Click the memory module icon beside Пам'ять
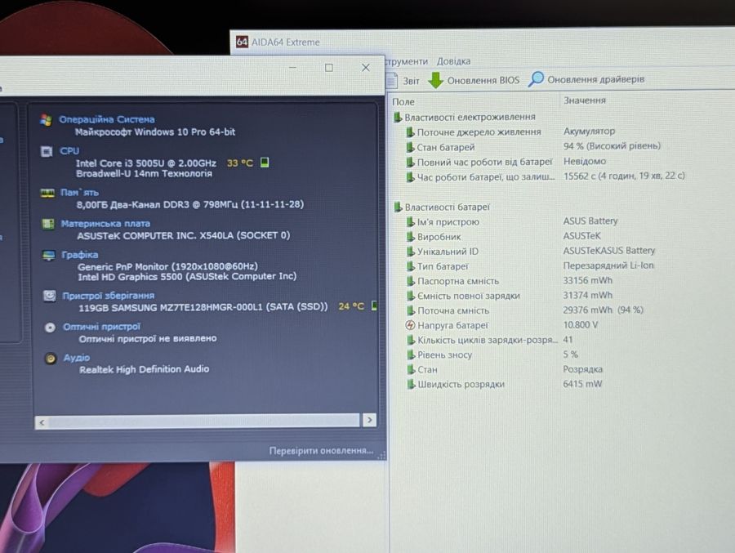Image resolution: width=735 pixels, height=553 pixels. coord(47,194)
